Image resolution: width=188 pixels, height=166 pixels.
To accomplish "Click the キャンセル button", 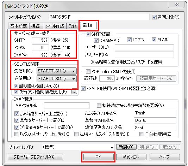I will click(x=131, y=157).
